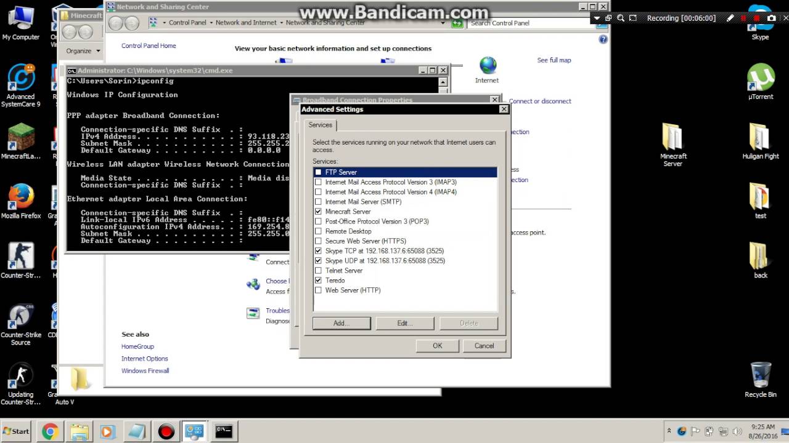This screenshot has height=443, width=789.
Task: Uncheck Skype UDP service checkbox
Action: click(x=318, y=261)
